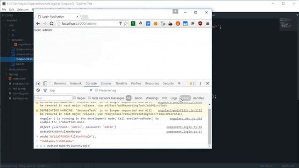The width and height of the screenshot is (299, 168).
Task: Open the top execution context dropdown
Action: pyautogui.click(x=71, y=90)
